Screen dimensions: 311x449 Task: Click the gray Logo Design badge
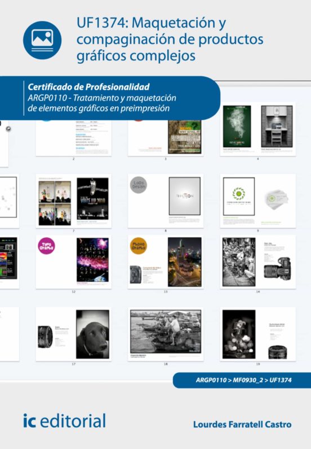[139, 185]
